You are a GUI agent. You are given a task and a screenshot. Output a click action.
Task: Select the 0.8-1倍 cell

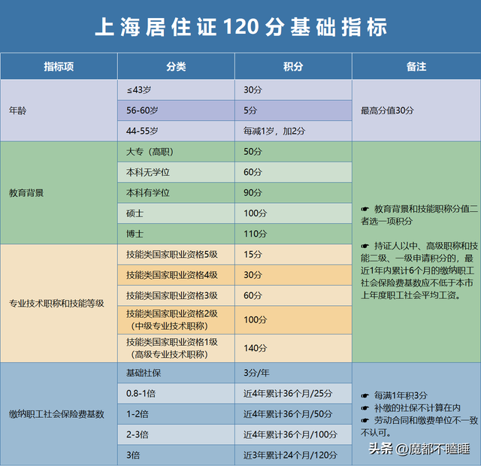click(176, 393)
